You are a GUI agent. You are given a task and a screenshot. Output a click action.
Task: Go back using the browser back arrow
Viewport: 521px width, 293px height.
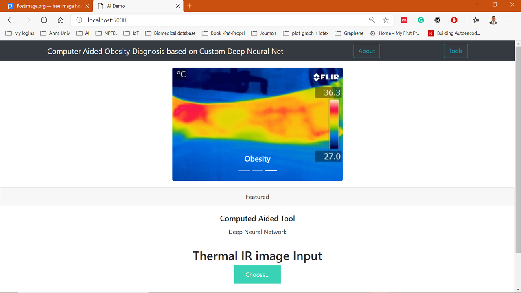click(x=11, y=20)
